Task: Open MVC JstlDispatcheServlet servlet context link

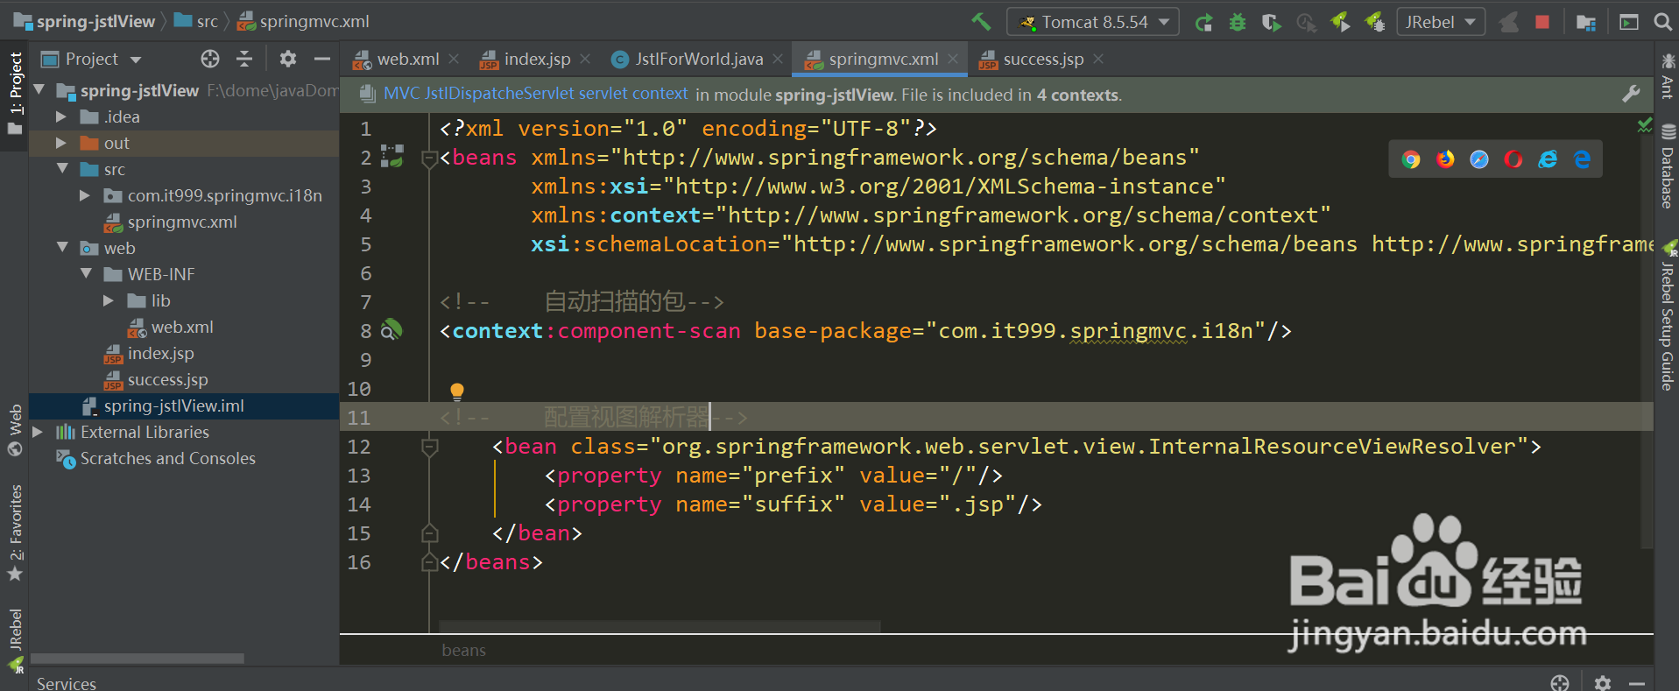Action: point(536,94)
